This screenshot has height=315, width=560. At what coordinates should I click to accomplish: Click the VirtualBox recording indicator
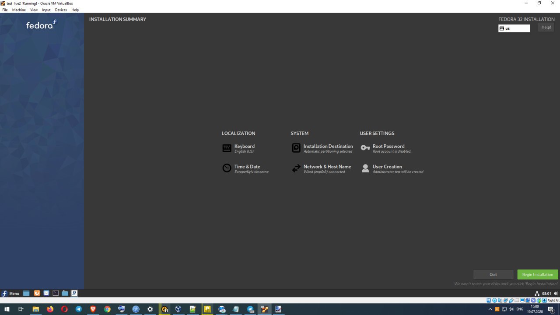click(528, 301)
